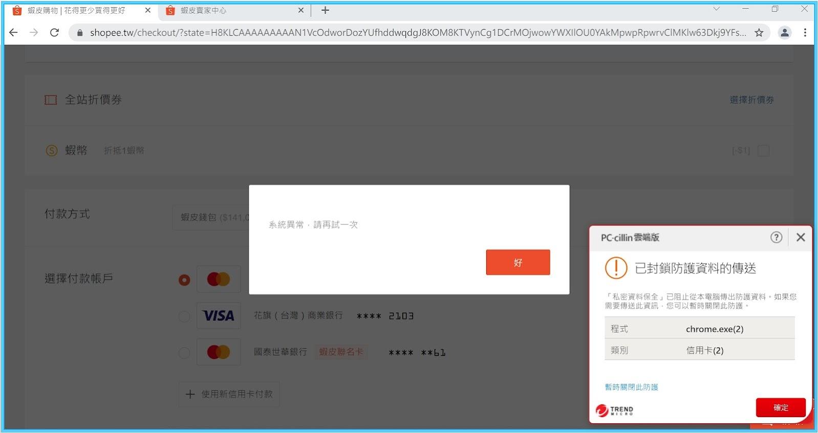
Task: Click 確定 in PC-cillin popup
Action: pos(781,407)
